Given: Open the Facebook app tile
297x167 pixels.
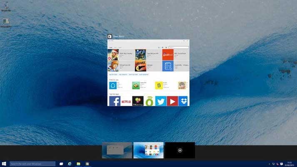Looking at the screenshot, I should [114, 101].
